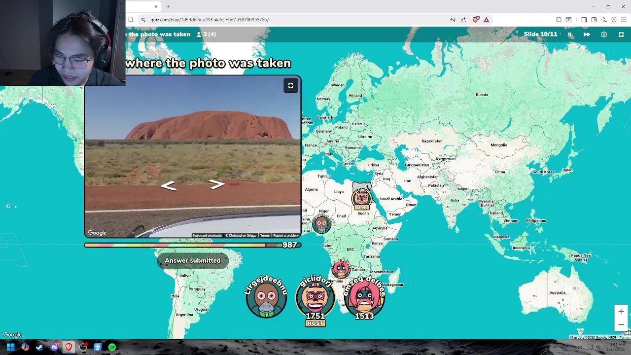Click the Slide 10/11 indicator

pyautogui.click(x=540, y=35)
